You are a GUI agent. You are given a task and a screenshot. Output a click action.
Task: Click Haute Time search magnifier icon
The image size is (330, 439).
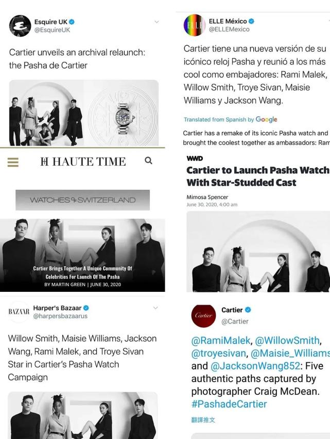pos(148,161)
